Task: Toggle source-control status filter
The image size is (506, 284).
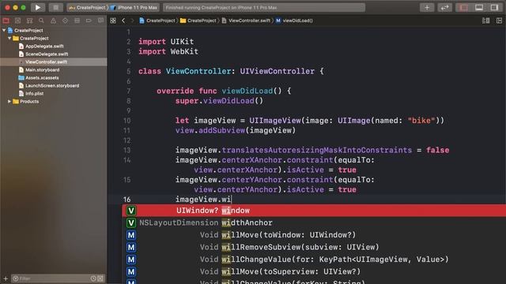Action: tap(100, 278)
